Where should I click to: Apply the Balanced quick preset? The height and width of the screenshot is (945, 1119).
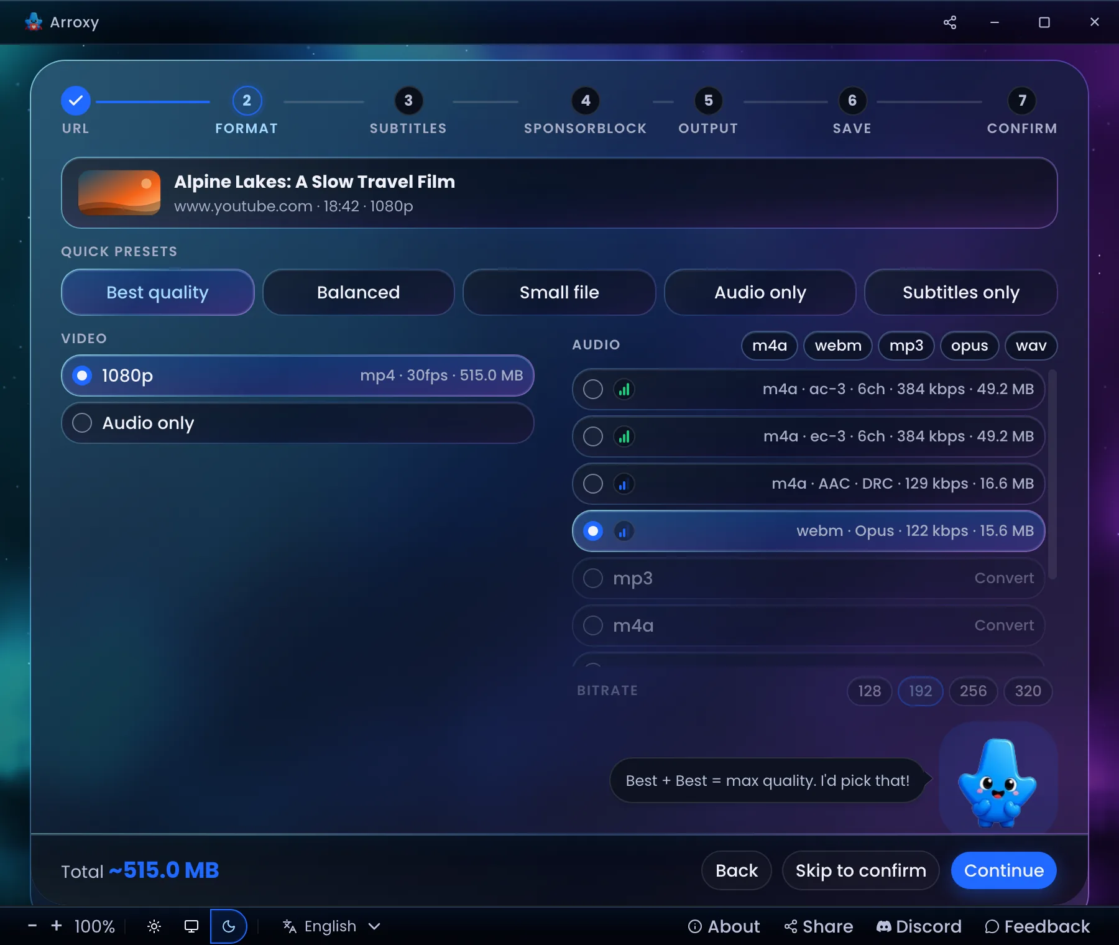coord(359,292)
